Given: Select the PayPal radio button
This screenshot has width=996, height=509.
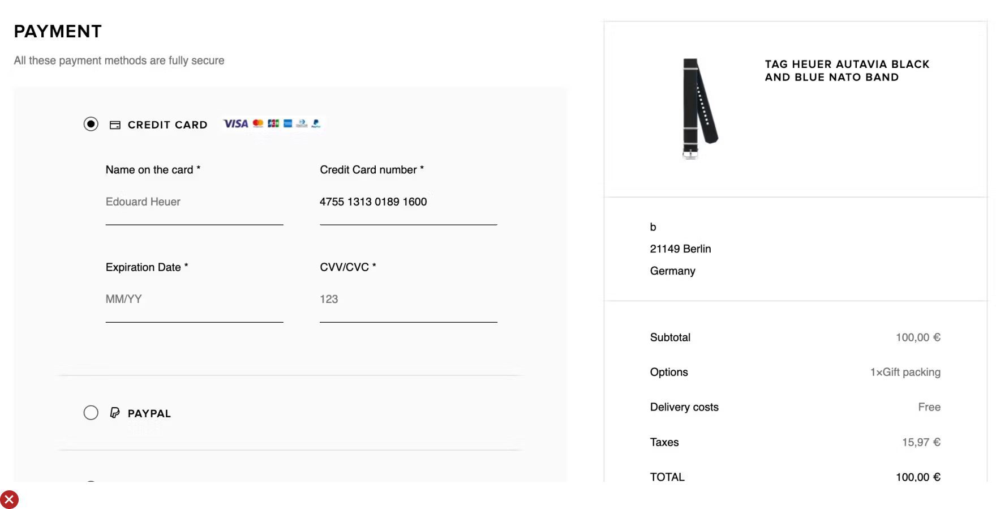Looking at the screenshot, I should [x=91, y=413].
